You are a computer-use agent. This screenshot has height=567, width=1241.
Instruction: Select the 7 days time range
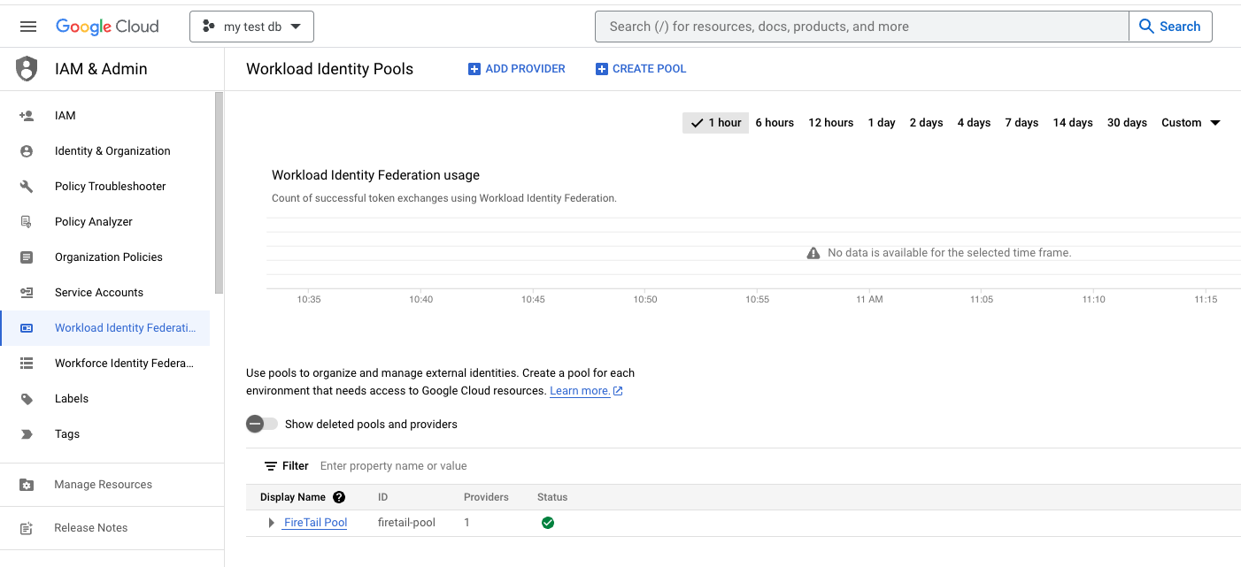(x=1021, y=123)
